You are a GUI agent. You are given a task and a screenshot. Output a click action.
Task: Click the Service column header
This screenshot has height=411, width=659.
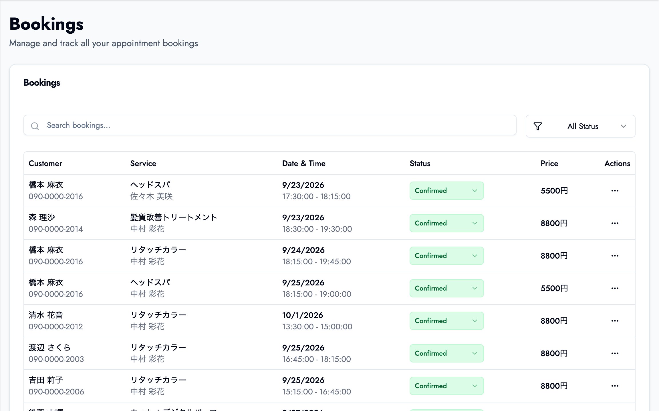pyautogui.click(x=143, y=164)
